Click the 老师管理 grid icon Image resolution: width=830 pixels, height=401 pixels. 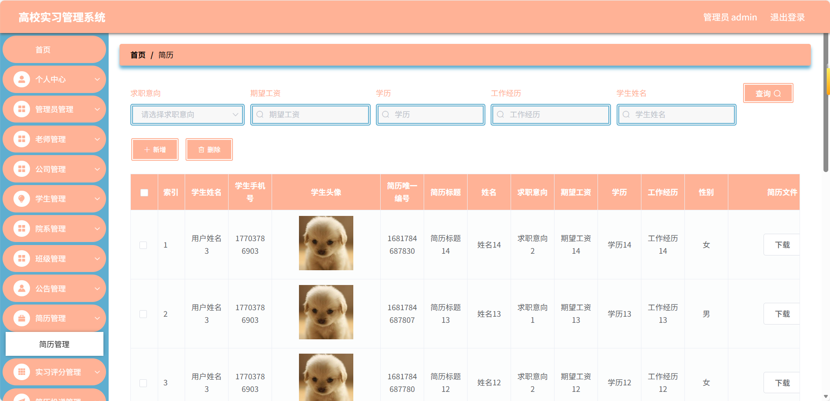pos(22,139)
